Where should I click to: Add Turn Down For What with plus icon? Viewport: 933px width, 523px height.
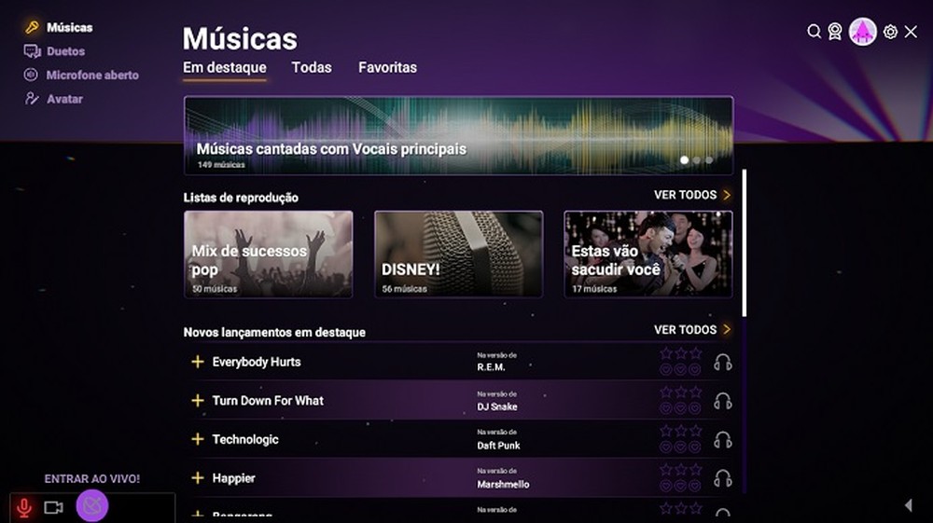(198, 401)
